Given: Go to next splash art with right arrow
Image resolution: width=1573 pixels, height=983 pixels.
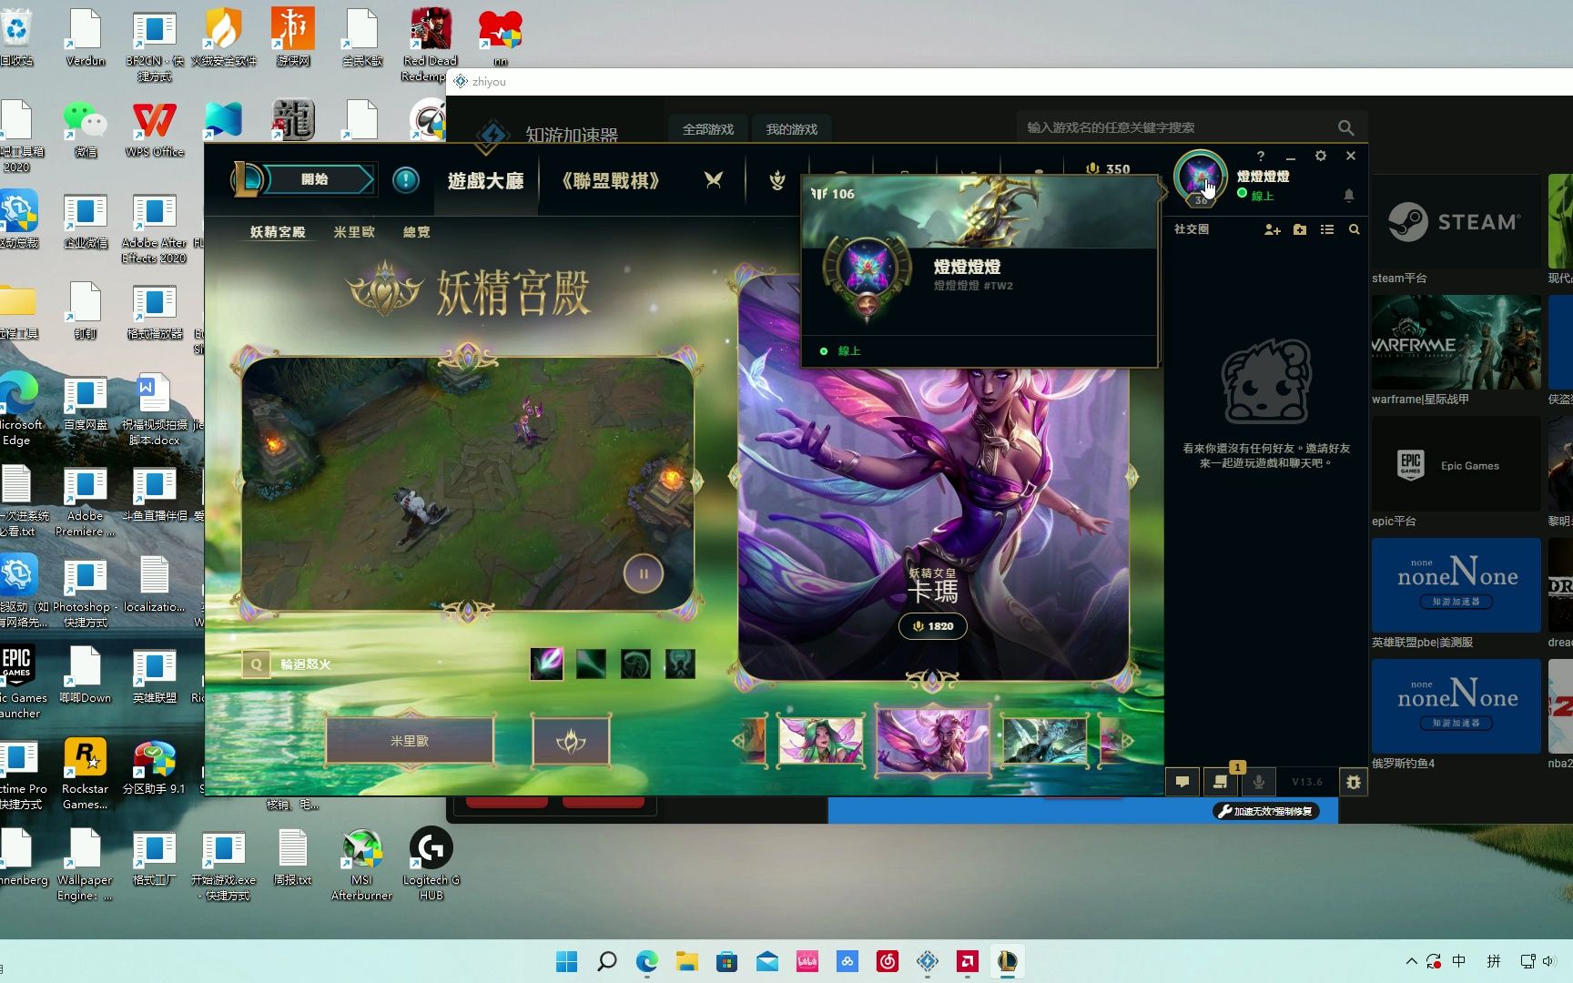Looking at the screenshot, I should pyautogui.click(x=1132, y=475).
